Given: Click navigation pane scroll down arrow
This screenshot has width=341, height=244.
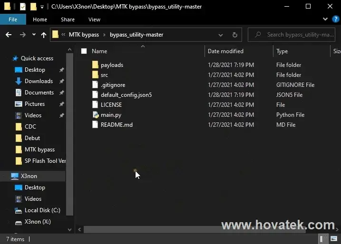Looking at the screenshot, I should pos(69,229).
